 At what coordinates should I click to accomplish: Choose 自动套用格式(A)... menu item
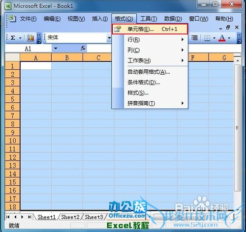150,72
